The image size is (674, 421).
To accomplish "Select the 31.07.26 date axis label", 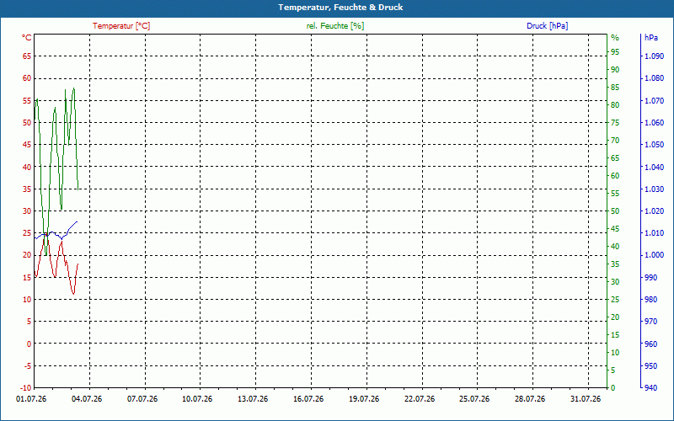I will point(586,399).
